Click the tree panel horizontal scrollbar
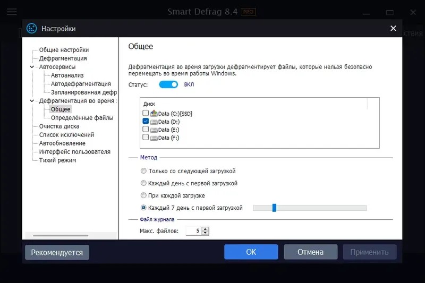Image resolution: width=425 pixels, height=283 pixels. [61, 236]
